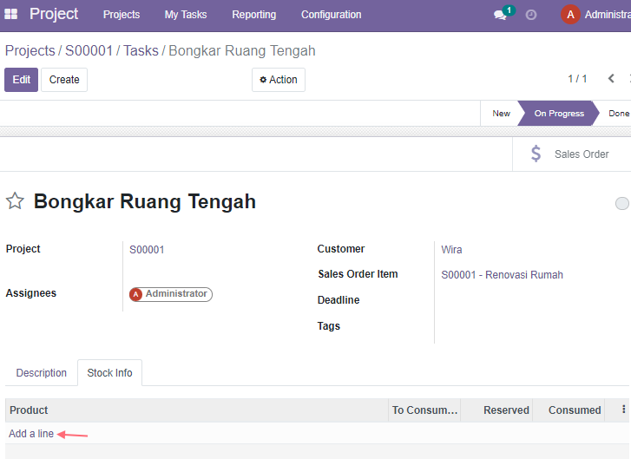Viewport: 631px width, 459px height.
Task: Open the Sales Order stat button
Action: pyautogui.click(x=571, y=154)
